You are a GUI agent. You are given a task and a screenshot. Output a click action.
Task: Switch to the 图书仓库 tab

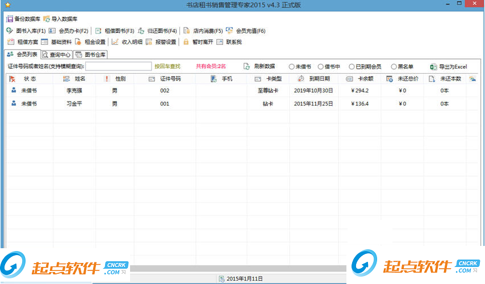(x=91, y=55)
